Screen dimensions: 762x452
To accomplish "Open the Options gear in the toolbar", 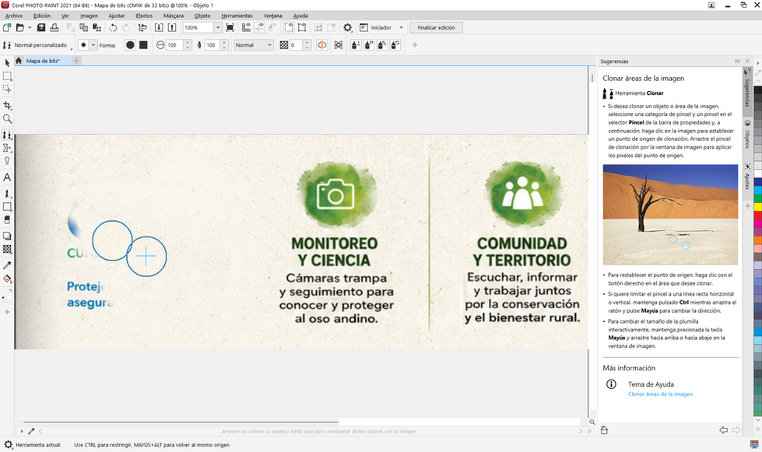I will [x=347, y=28].
